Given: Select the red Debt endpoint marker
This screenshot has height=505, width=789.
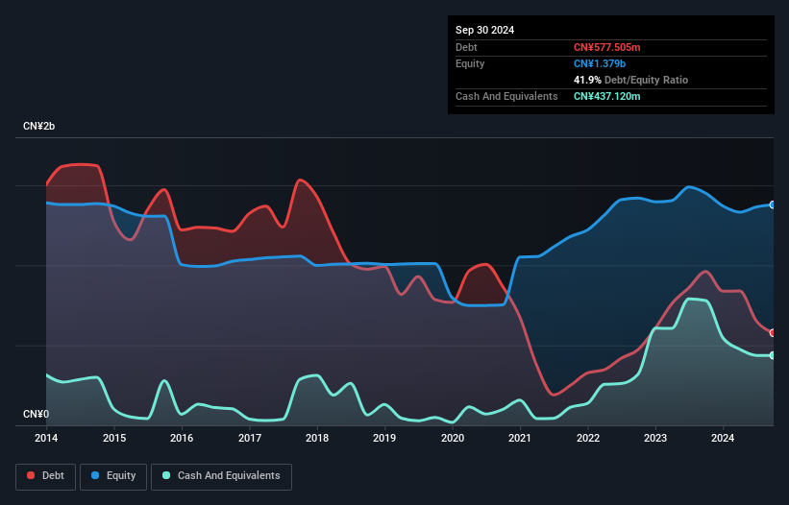Looking at the screenshot, I should coord(773,332).
